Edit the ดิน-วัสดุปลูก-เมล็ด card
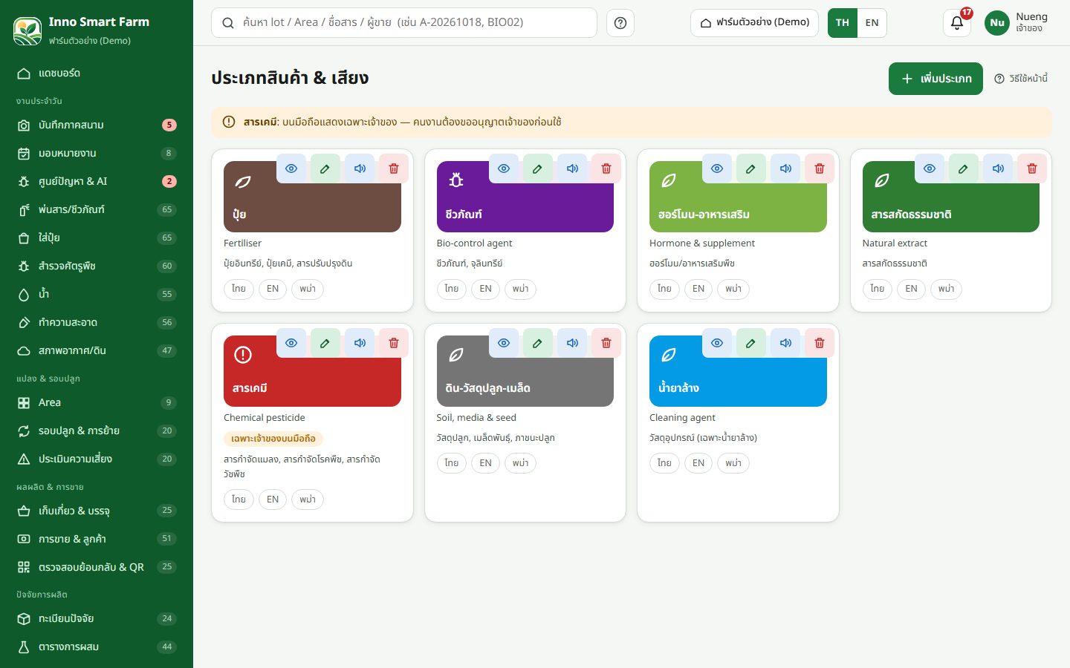Screen dimensions: 1070x668 click(537, 343)
